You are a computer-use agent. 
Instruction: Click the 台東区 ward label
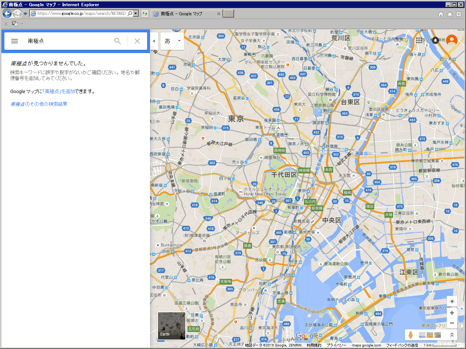pyautogui.click(x=350, y=102)
